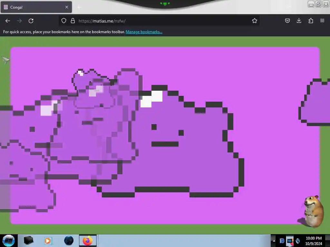Switch to Firefox in the taskbar
The image size is (330, 247).
(x=88, y=241)
